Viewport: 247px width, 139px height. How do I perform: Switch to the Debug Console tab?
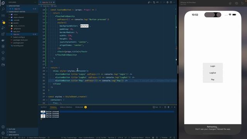(x=66, y=107)
